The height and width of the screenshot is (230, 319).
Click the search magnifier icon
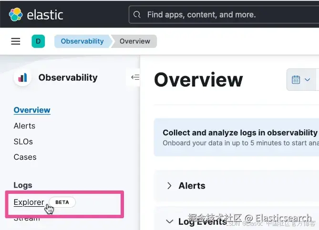137,15
